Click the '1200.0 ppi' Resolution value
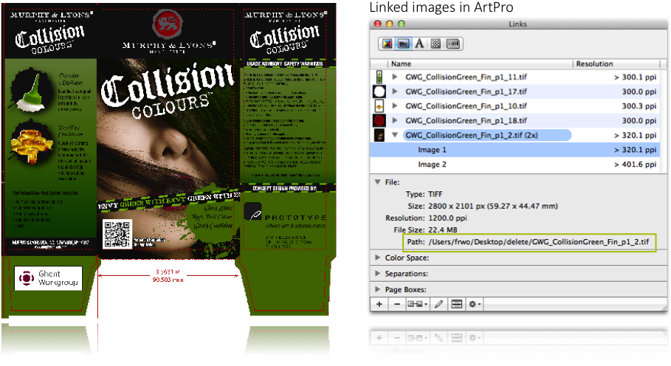 (447, 218)
